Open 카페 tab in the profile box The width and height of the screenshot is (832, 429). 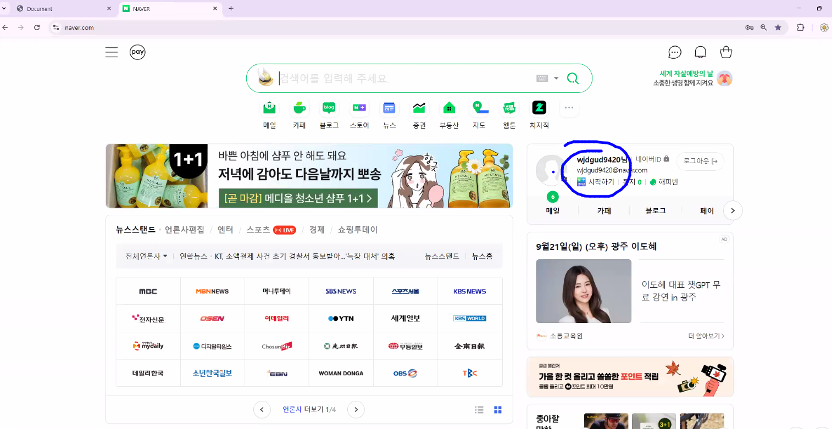pyautogui.click(x=604, y=210)
